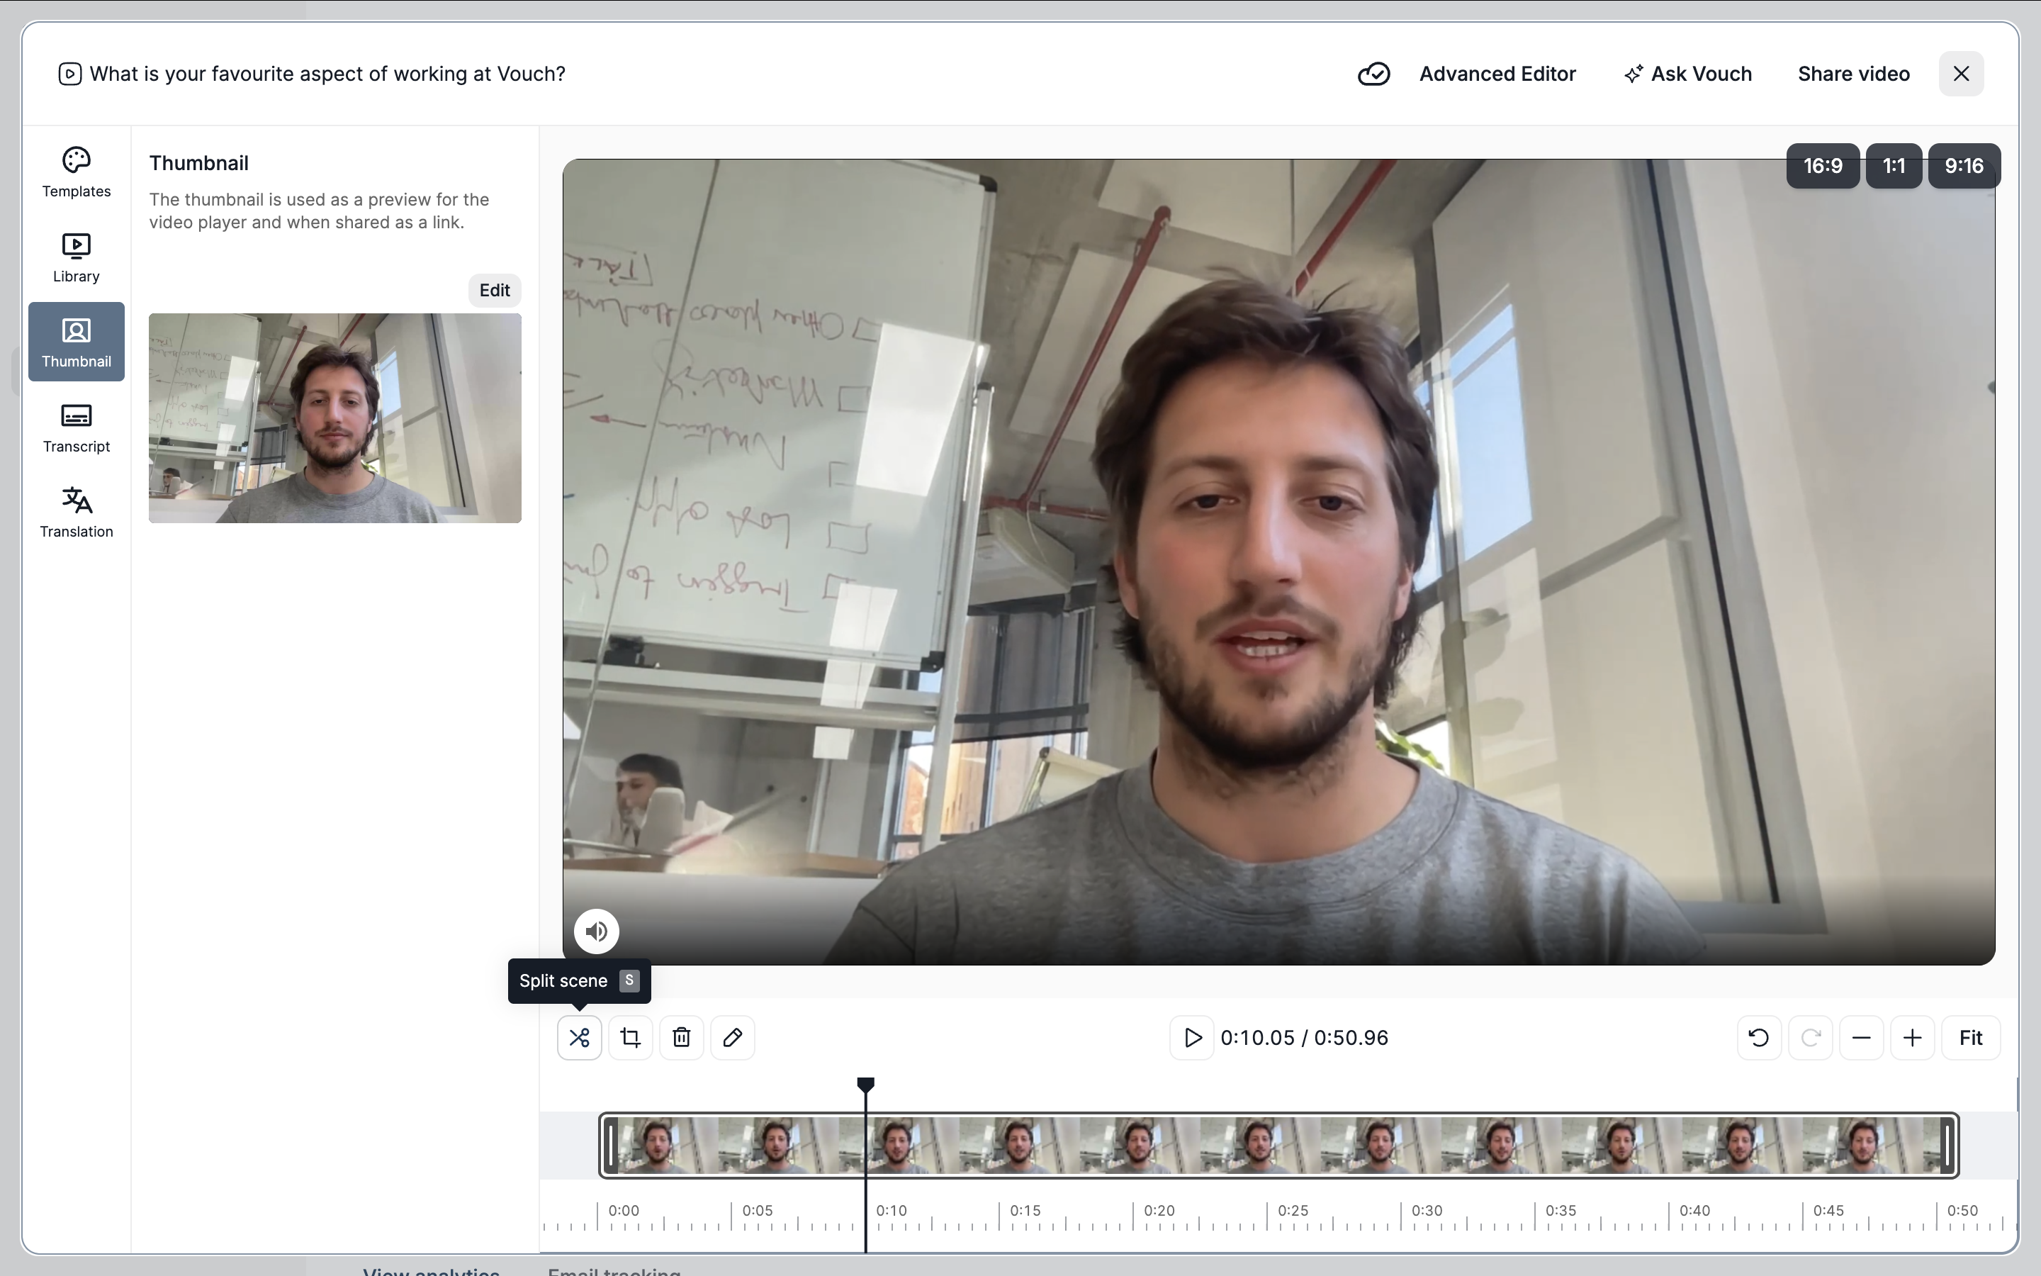Click the video clip filmstrip in timeline
The image size is (2041, 1276).
[1278, 1145]
